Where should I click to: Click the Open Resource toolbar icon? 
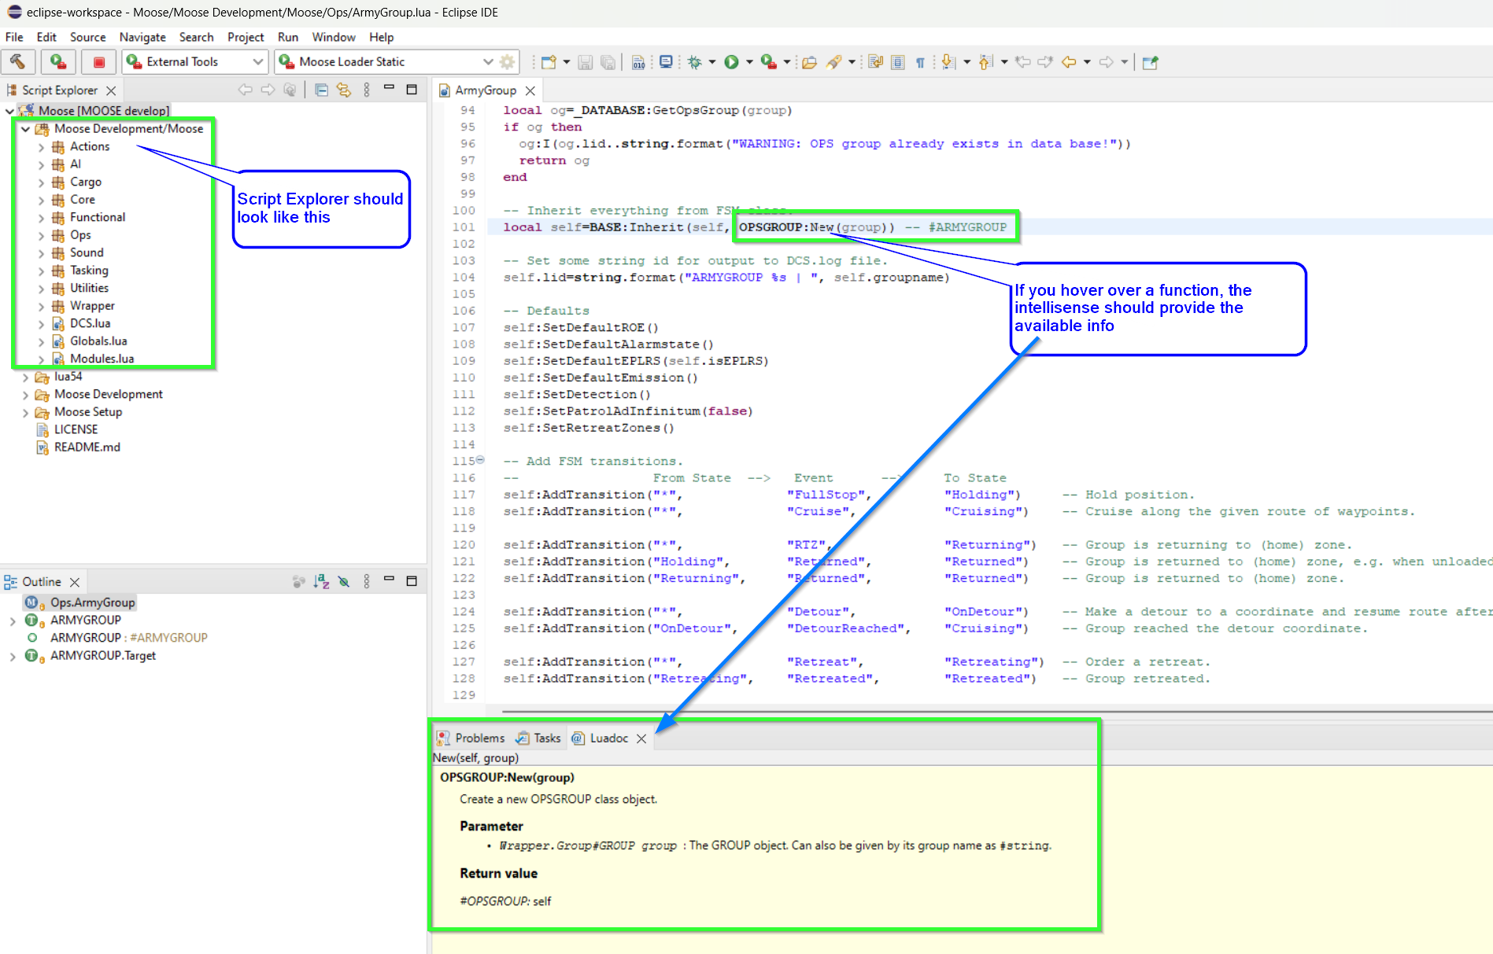[x=809, y=61]
